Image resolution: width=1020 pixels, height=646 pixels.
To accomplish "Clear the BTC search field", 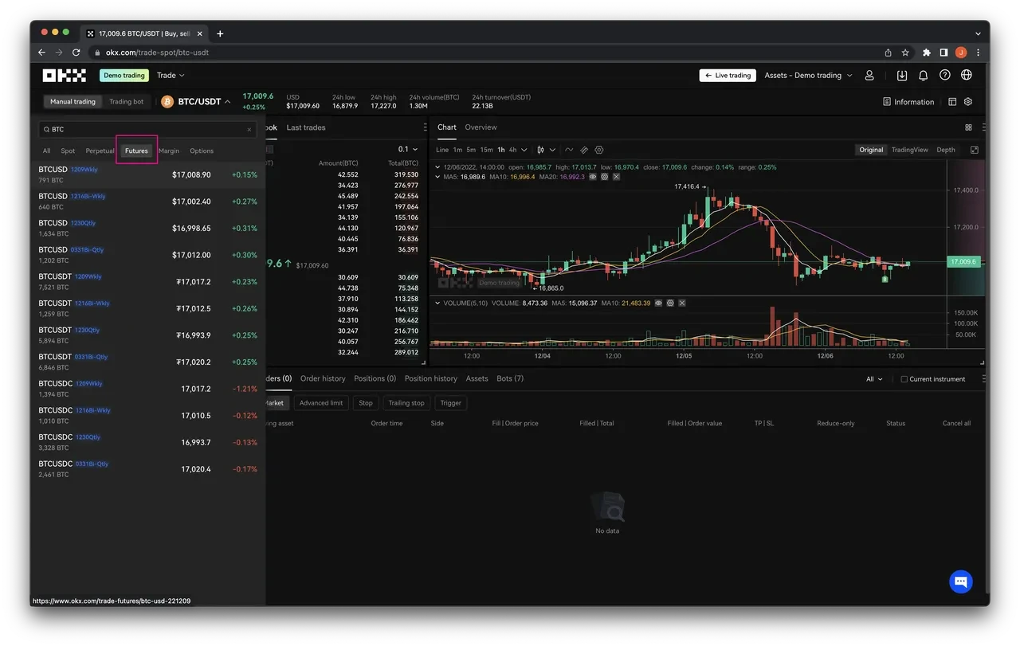I will [249, 129].
